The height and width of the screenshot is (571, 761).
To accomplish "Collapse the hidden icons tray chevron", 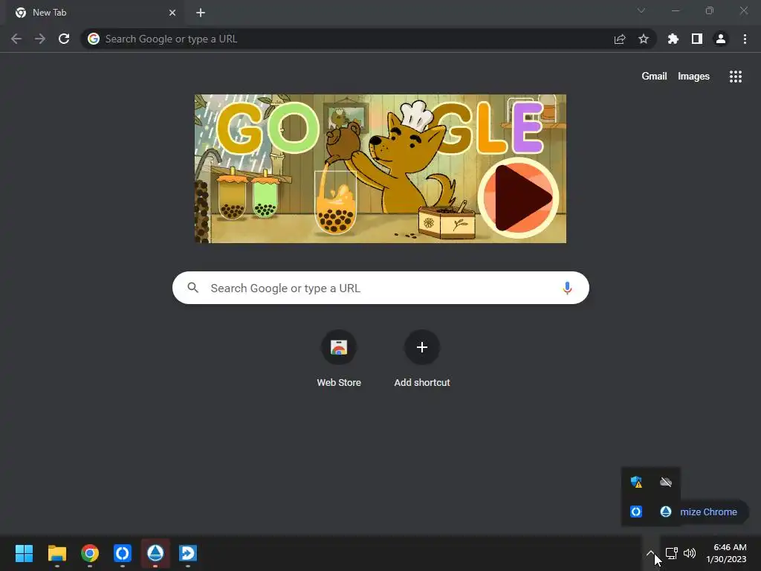I will (x=650, y=553).
